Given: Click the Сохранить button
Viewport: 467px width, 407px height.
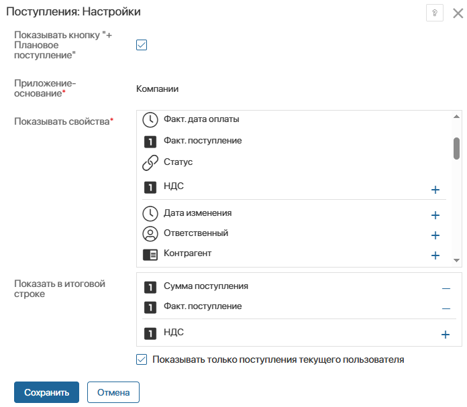Looking at the screenshot, I should (x=46, y=392).
